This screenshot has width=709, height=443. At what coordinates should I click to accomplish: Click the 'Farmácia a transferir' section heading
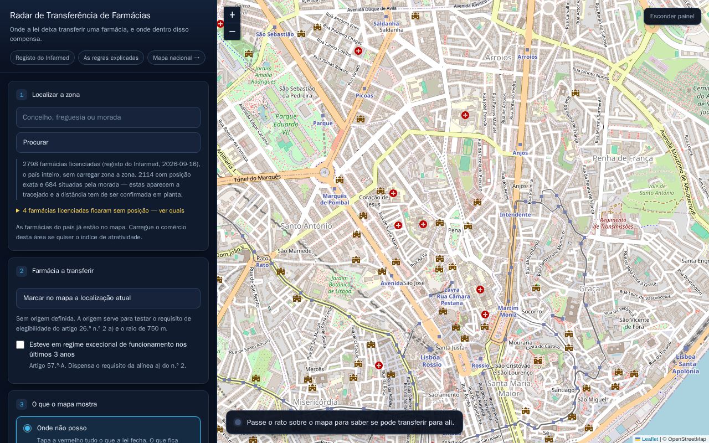click(x=63, y=271)
